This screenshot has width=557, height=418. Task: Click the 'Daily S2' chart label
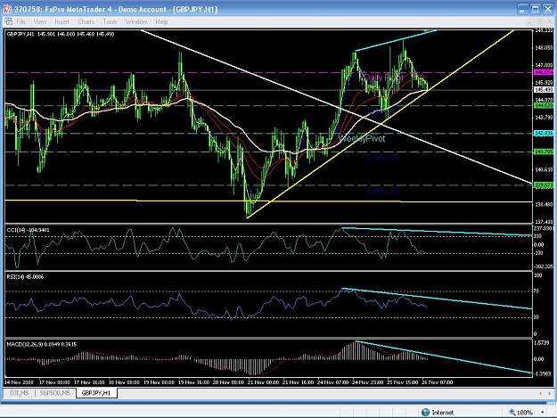(x=383, y=157)
